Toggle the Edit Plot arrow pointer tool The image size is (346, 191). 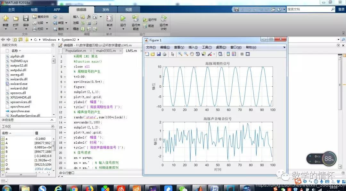pyautogui.click(x=172, y=54)
